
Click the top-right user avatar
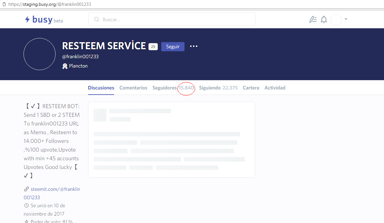tap(336, 19)
